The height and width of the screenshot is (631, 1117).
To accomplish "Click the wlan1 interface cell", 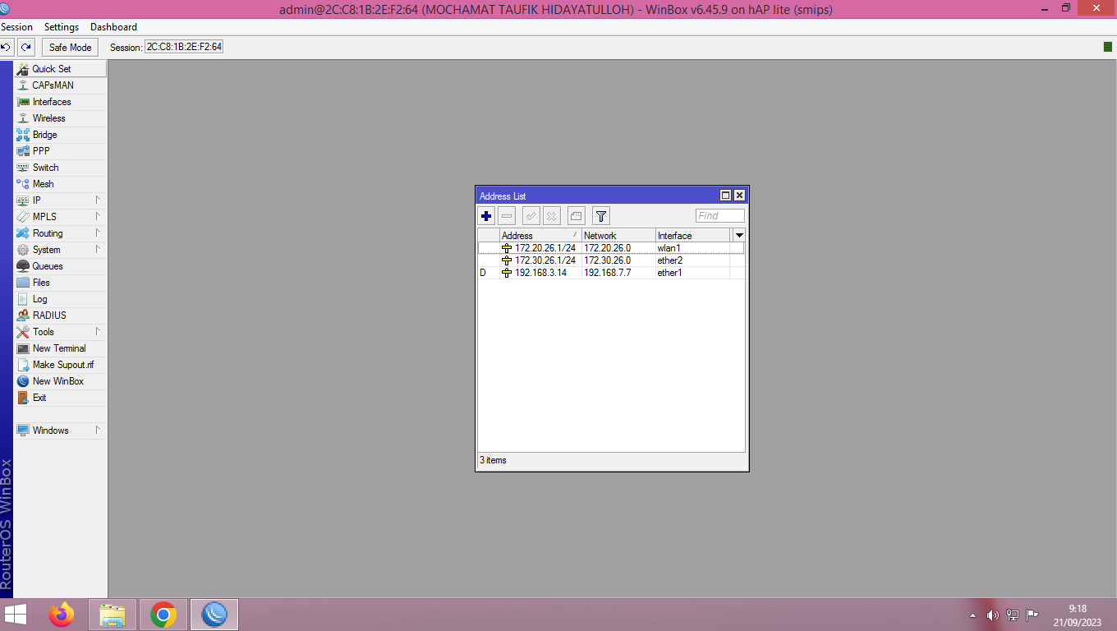I will 692,248.
